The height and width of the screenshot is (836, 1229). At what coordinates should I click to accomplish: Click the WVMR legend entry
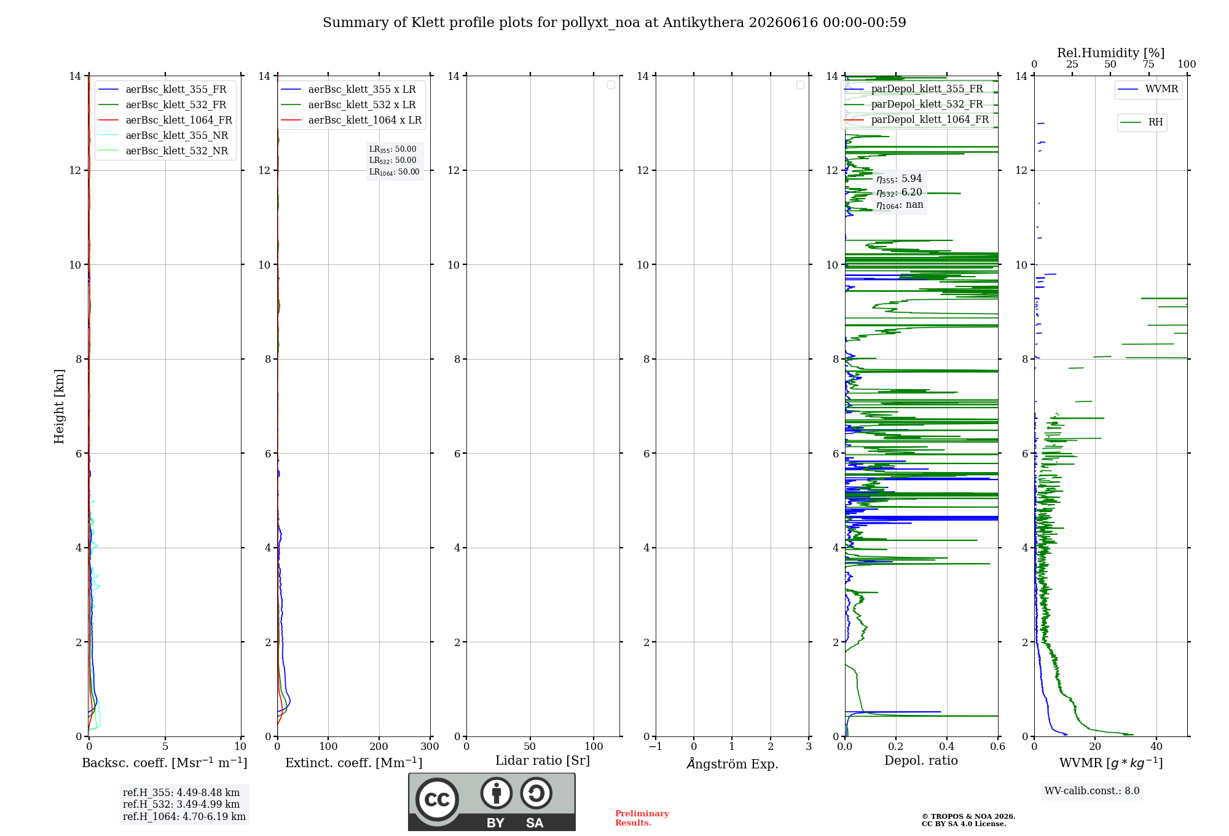pyautogui.click(x=1149, y=89)
